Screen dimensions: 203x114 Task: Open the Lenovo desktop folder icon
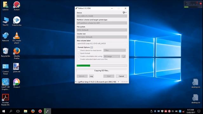5,6
